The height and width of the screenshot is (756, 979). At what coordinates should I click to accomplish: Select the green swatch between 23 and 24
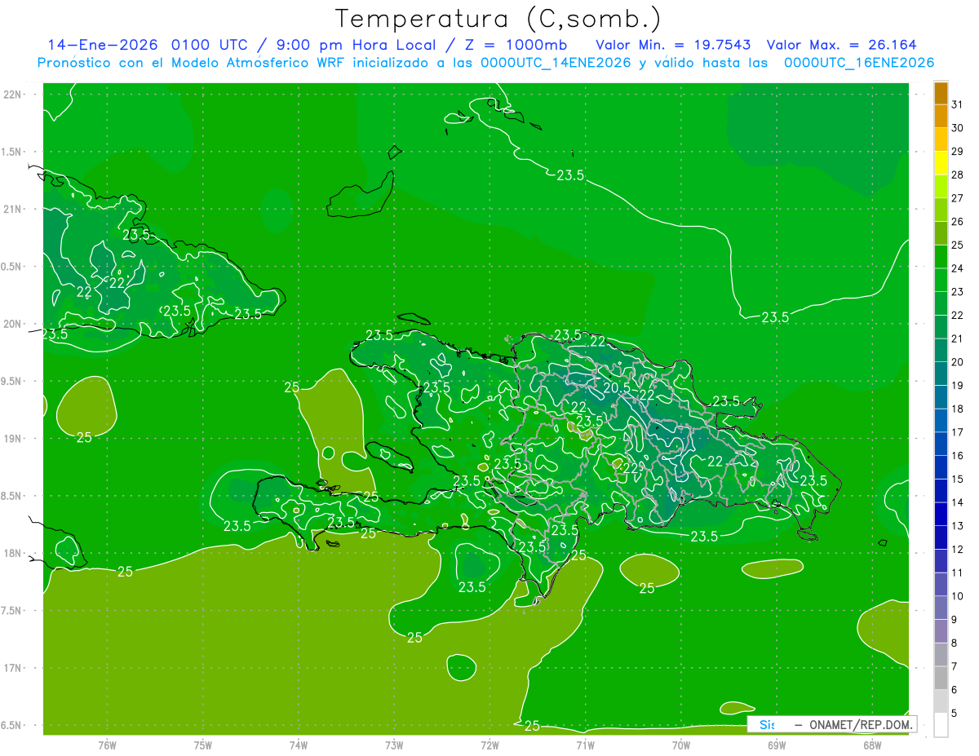click(941, 280)
